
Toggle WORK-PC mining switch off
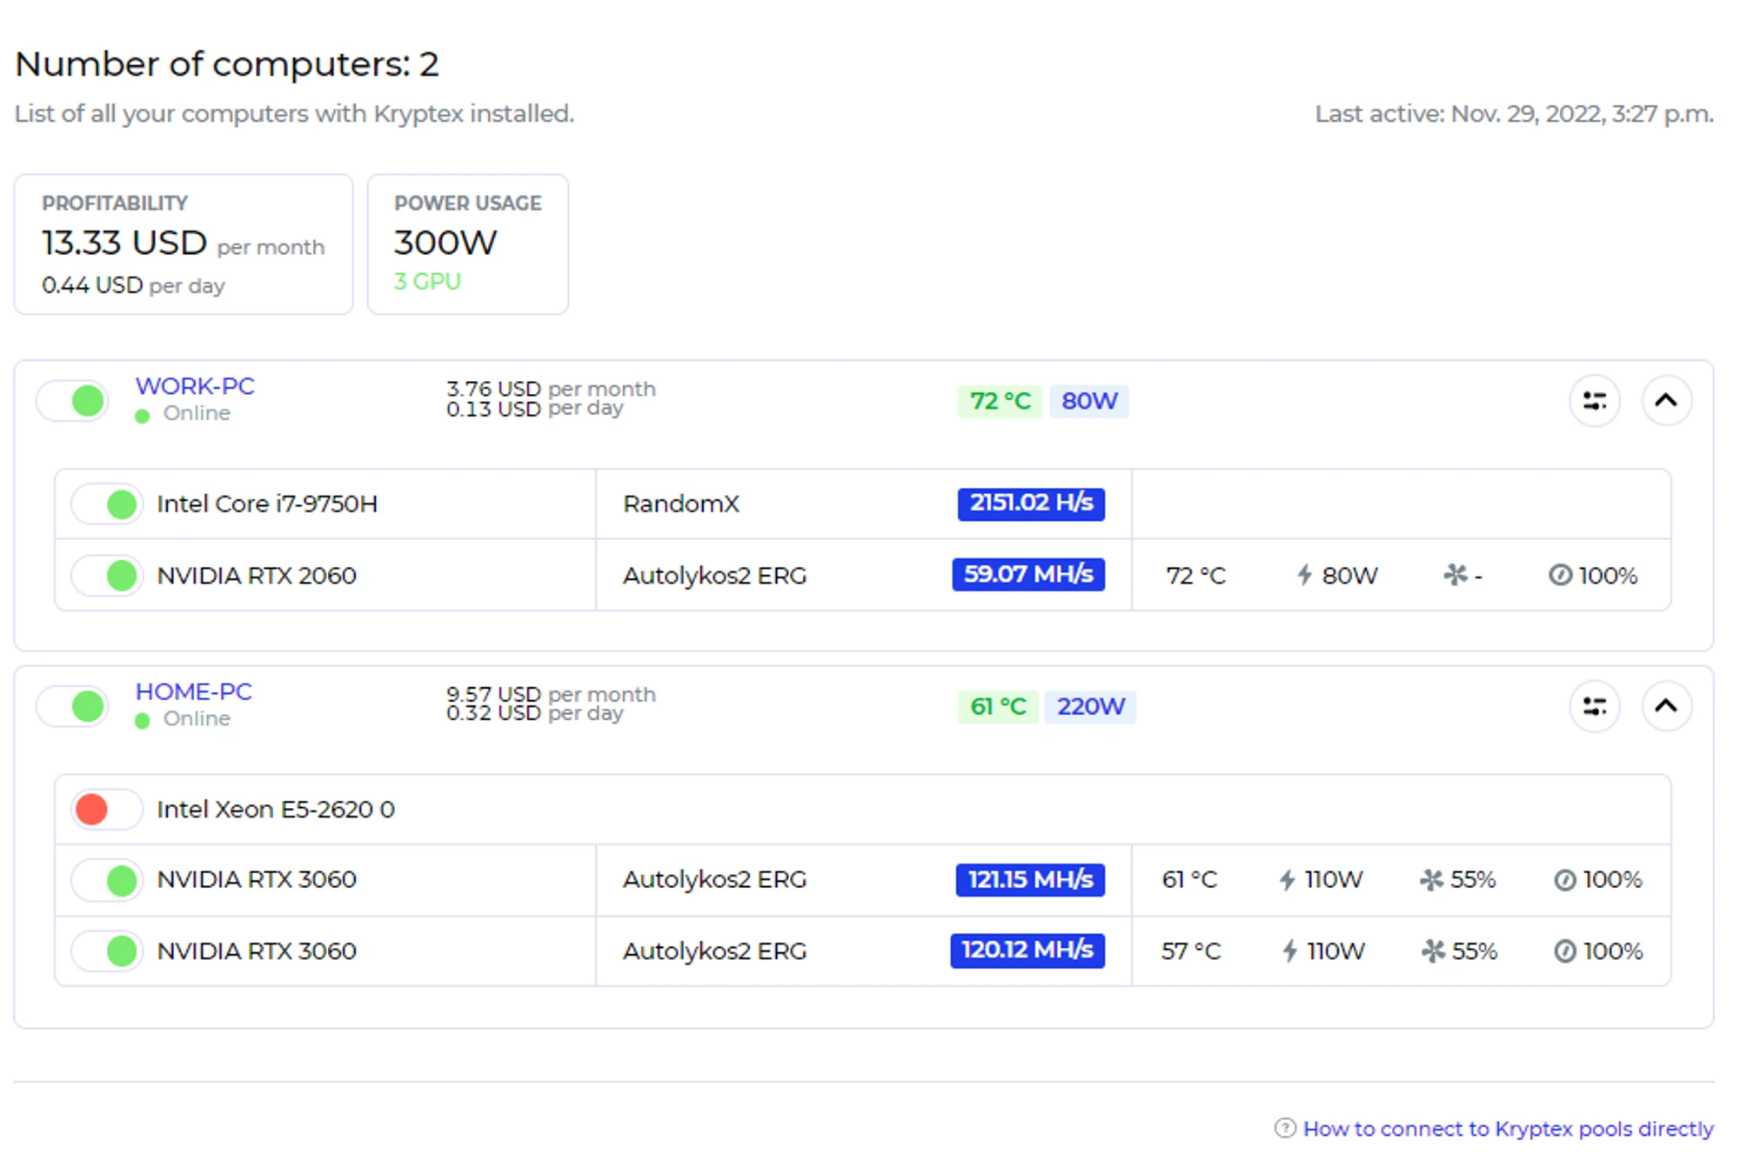pyautogui.click(x=73, y=401)
